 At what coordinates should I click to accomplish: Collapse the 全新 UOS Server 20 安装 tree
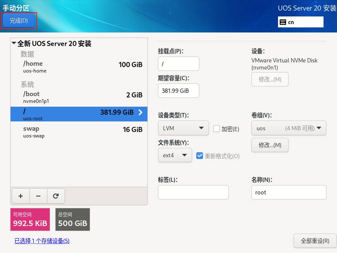pyautogui.click(x=14, y=43)
